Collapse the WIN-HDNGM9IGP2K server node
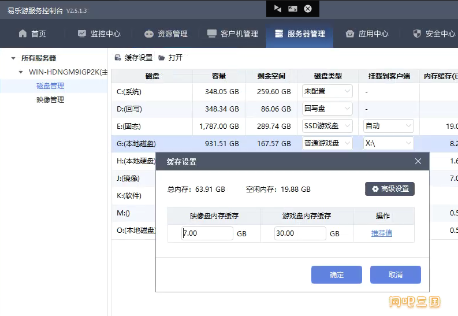This screenshot has height=316, width=458. (x=21, y=72)
